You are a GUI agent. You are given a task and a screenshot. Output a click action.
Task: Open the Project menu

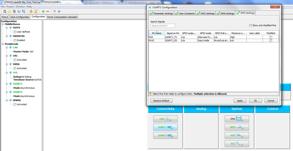10,6
